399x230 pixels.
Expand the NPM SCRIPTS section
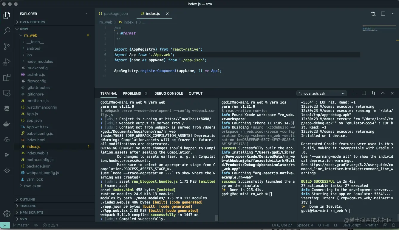click(54, 212)
